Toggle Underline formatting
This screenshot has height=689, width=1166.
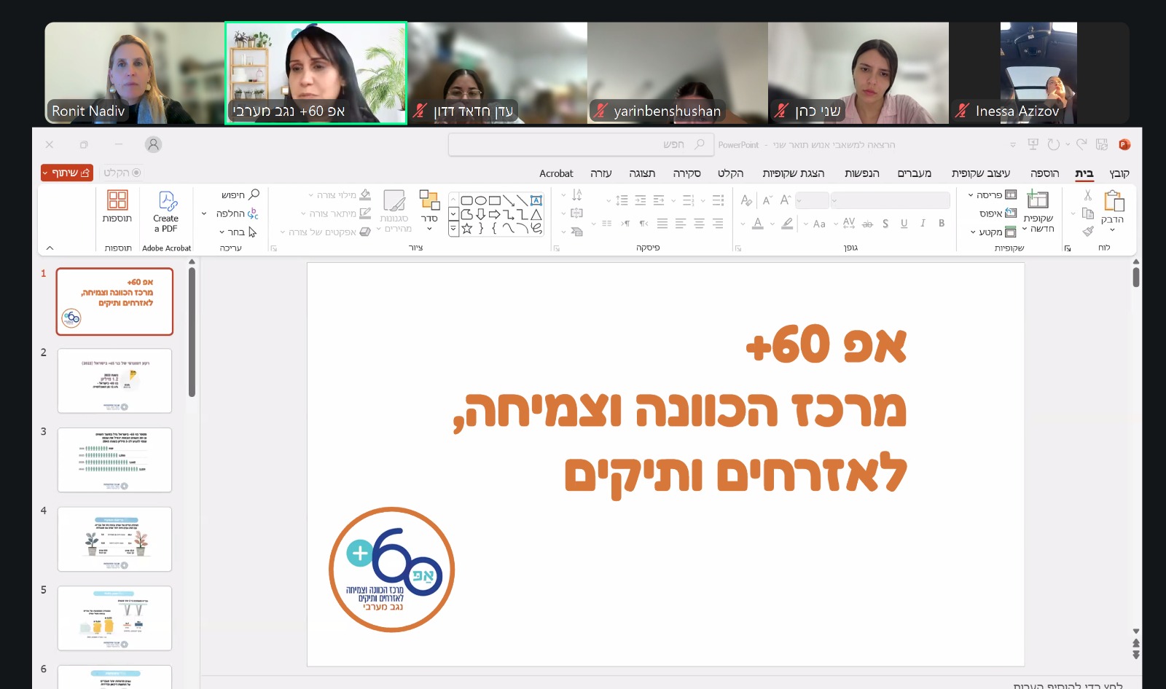(904, 224)
